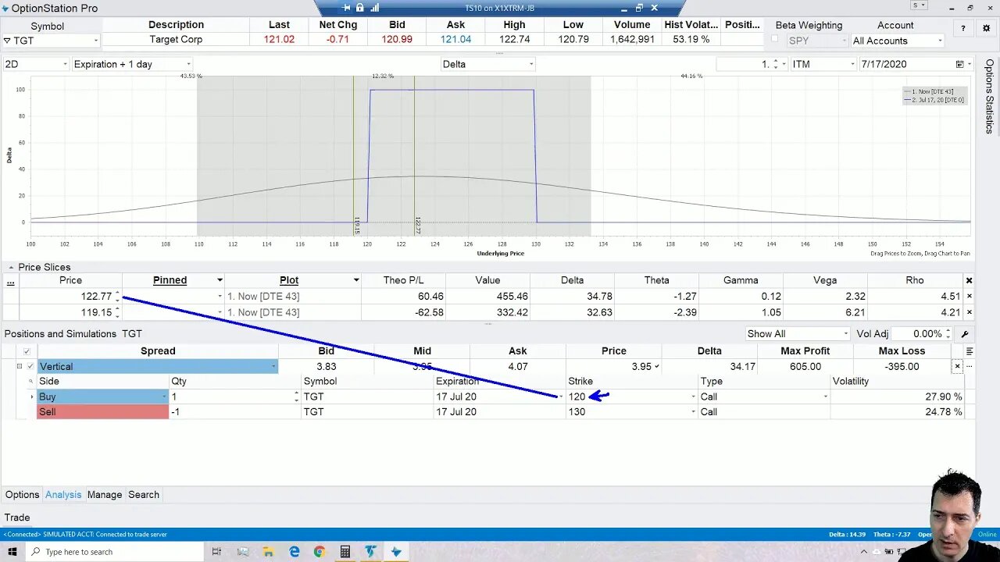Image resolution: width=1000 pixels, height=562 pixels.
Task: Click the Max Profit column header
Action: pos(805,351)
